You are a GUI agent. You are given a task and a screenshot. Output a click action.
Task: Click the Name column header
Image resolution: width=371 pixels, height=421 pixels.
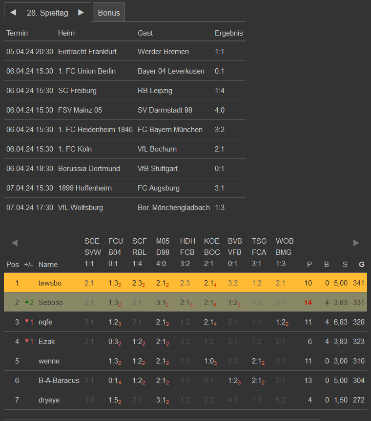48,265
